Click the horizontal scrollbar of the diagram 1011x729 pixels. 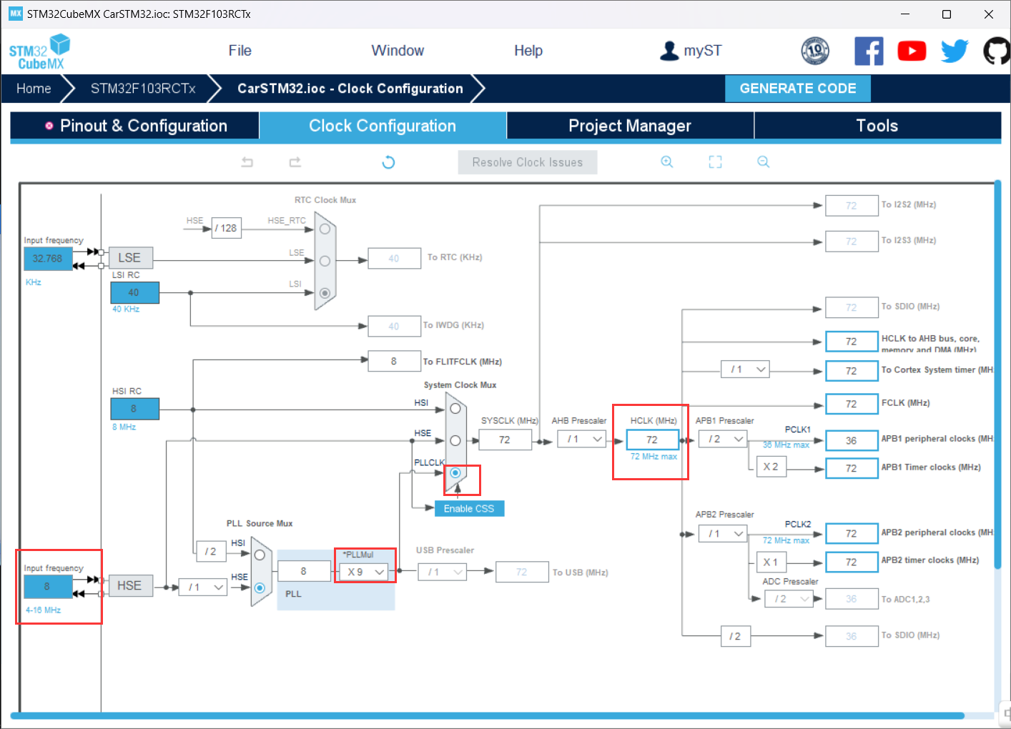pos(488,715)
